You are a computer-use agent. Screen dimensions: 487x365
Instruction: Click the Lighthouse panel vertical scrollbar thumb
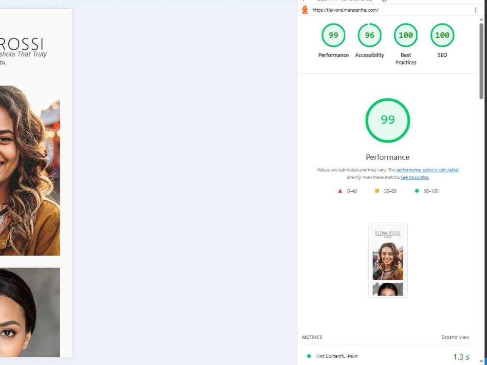point(481,61)
